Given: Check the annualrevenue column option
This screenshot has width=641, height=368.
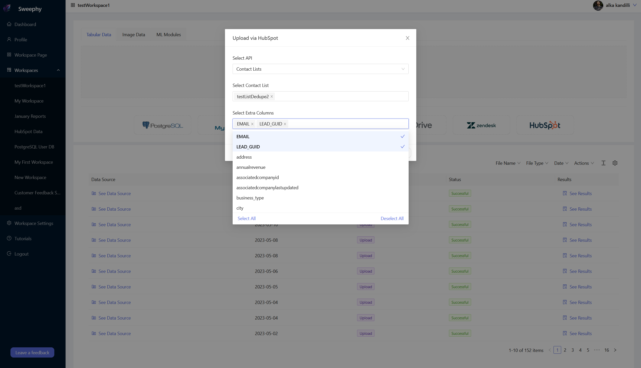Looking at the screenshot, I should pyautogui.click(x=251, y=167).
